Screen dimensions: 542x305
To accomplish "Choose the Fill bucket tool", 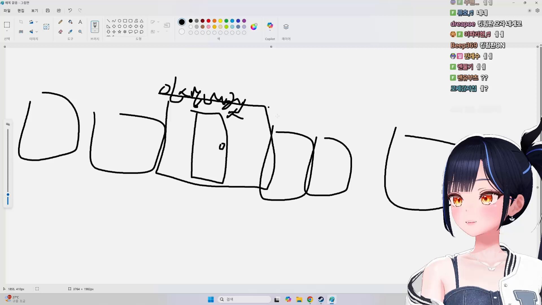I will point(70,22).
